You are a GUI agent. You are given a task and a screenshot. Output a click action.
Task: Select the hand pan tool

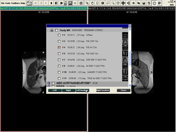(92, 3)
